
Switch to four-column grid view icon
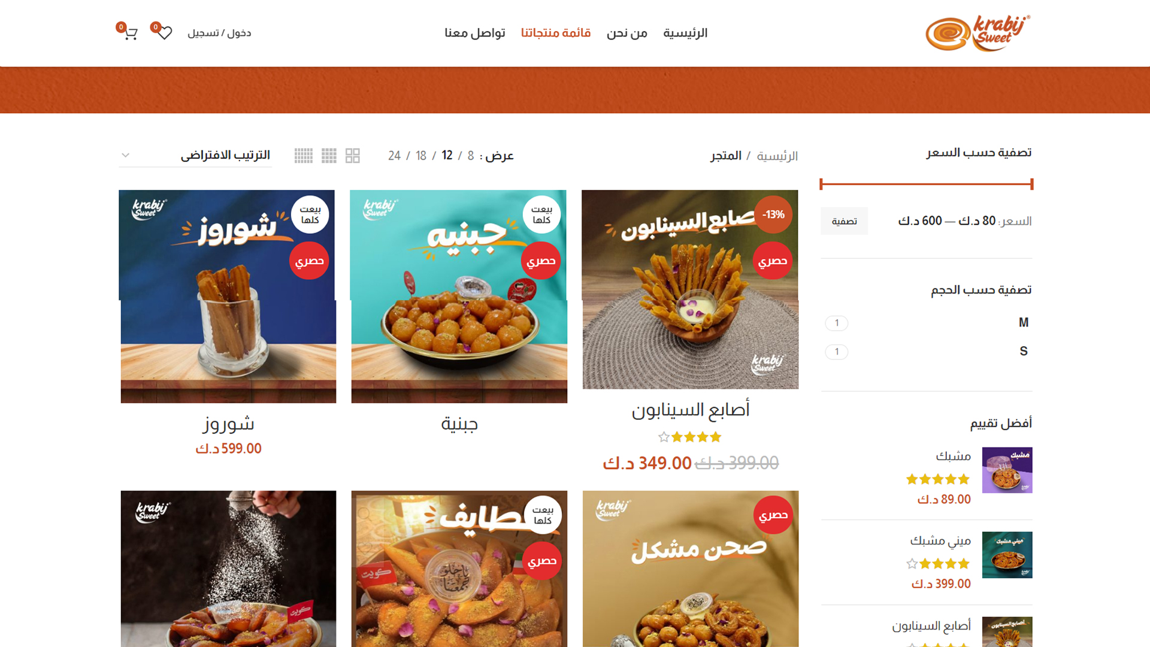click(x=304, y=156)
